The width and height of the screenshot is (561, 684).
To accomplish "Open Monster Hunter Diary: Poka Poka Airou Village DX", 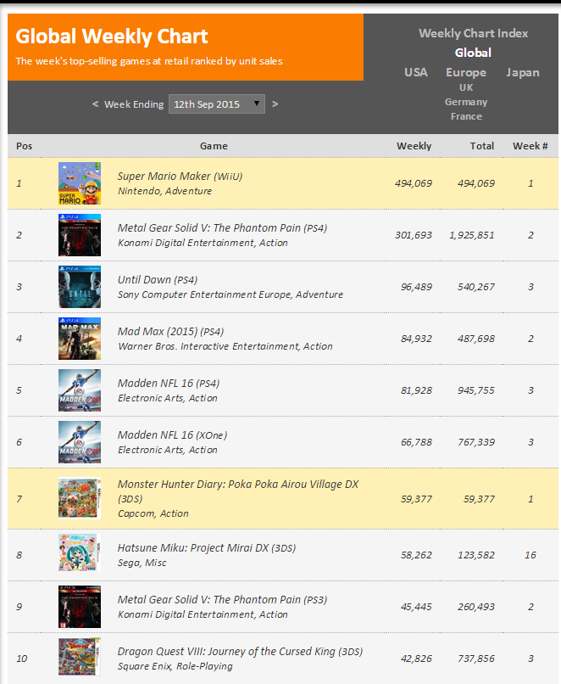I will coord(238,491).
